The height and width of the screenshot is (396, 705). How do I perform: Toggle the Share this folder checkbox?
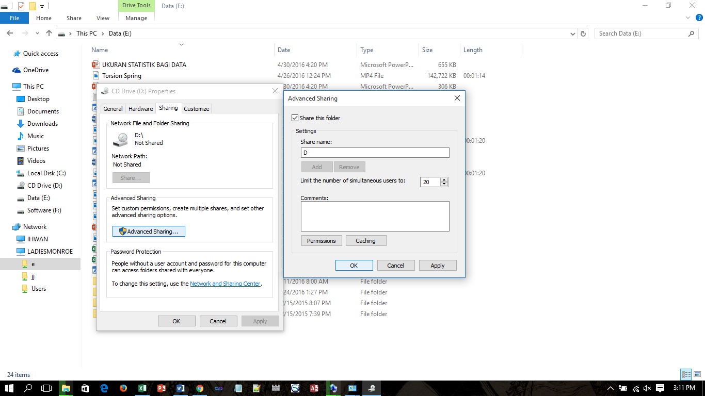pyautogui.click(x=295, y=118)
